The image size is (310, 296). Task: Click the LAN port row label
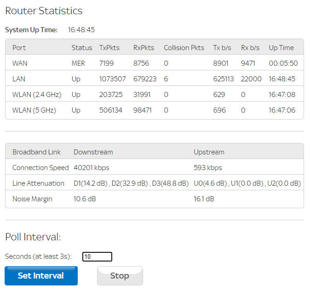[19, 79]
